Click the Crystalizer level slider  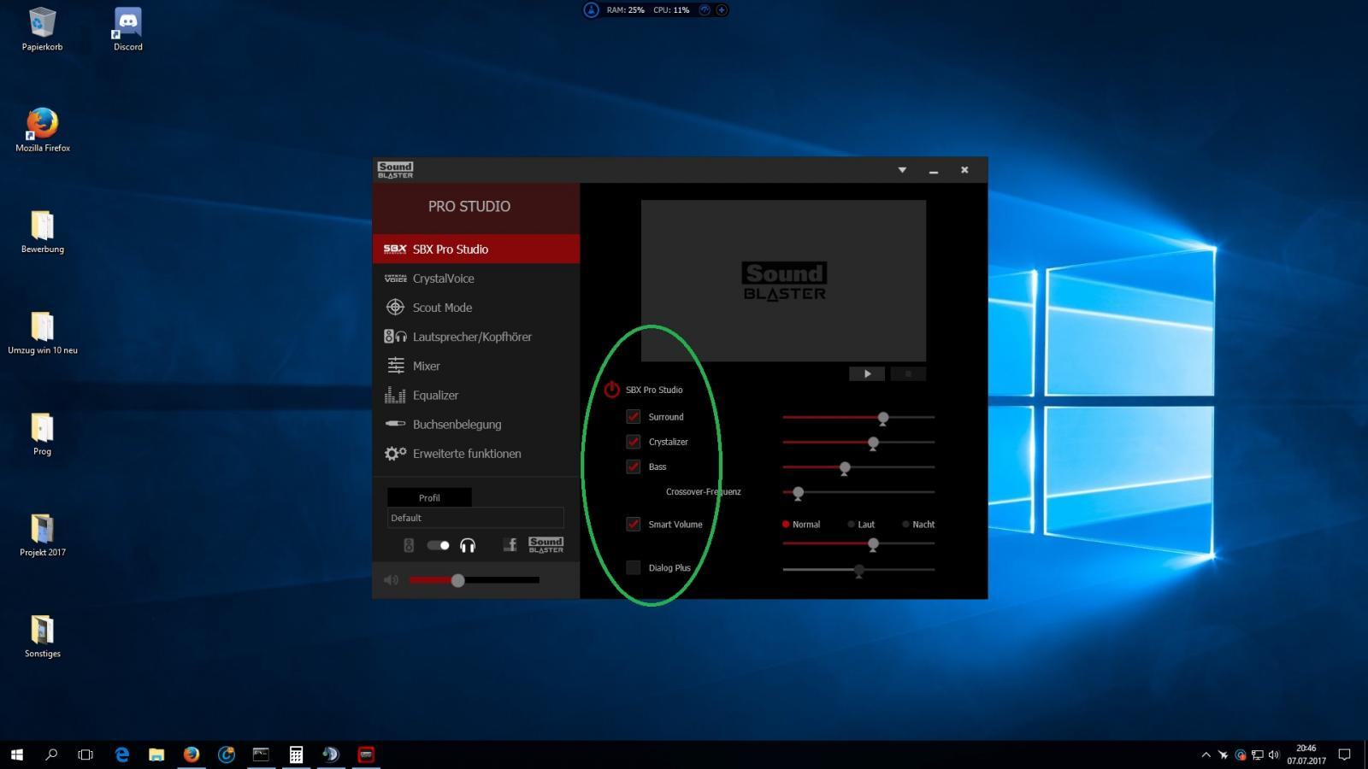[858, 443]
